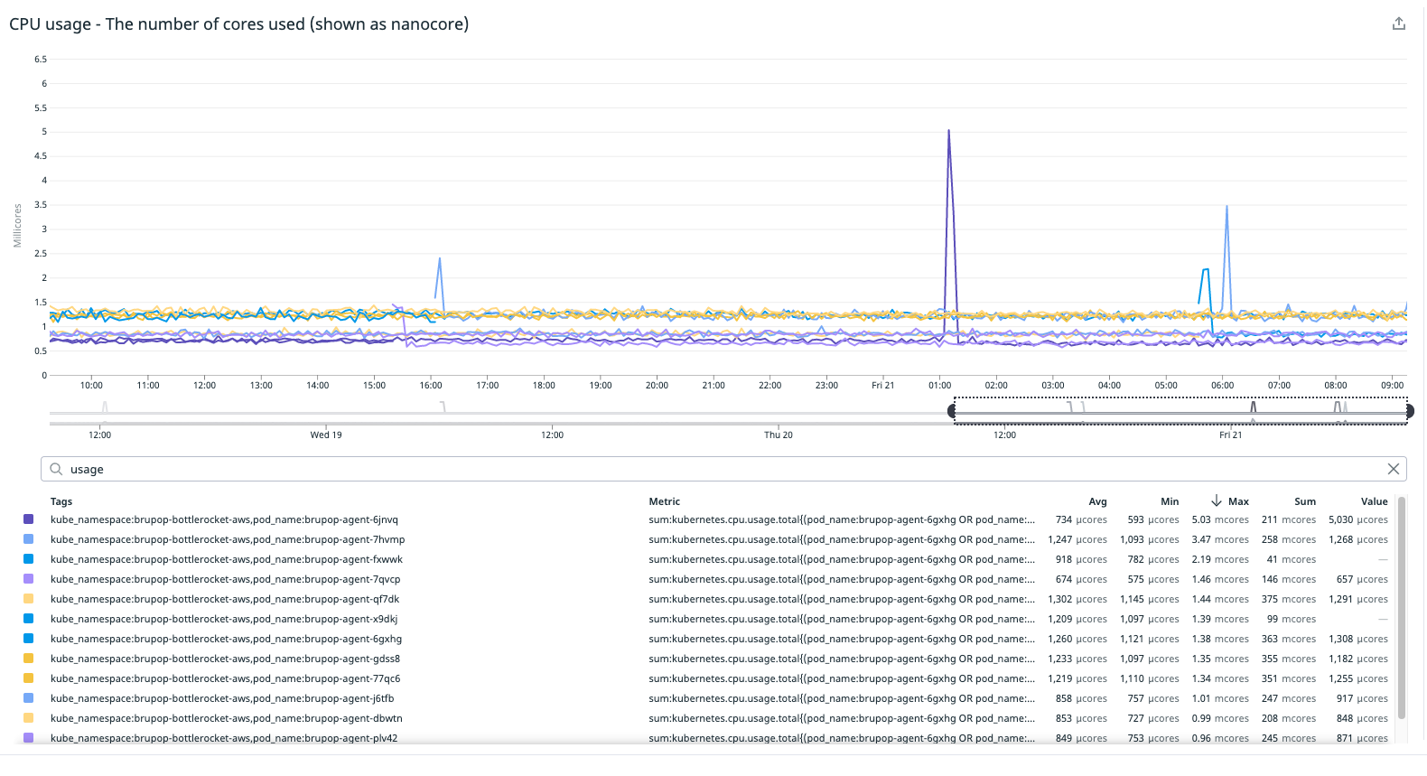The width and height of the screenshot is (1427, 776).
Task: Click the export share icon
Action: pos(1399,23)
